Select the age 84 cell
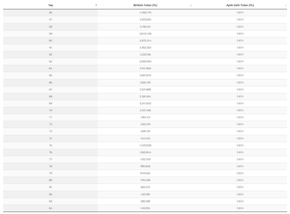Image resolution: width=290 pixels, height=214 pixels. point(50,208)
